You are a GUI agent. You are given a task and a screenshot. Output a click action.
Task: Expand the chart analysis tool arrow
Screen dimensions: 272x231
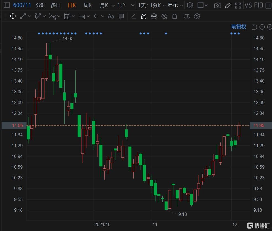(73, 16)
